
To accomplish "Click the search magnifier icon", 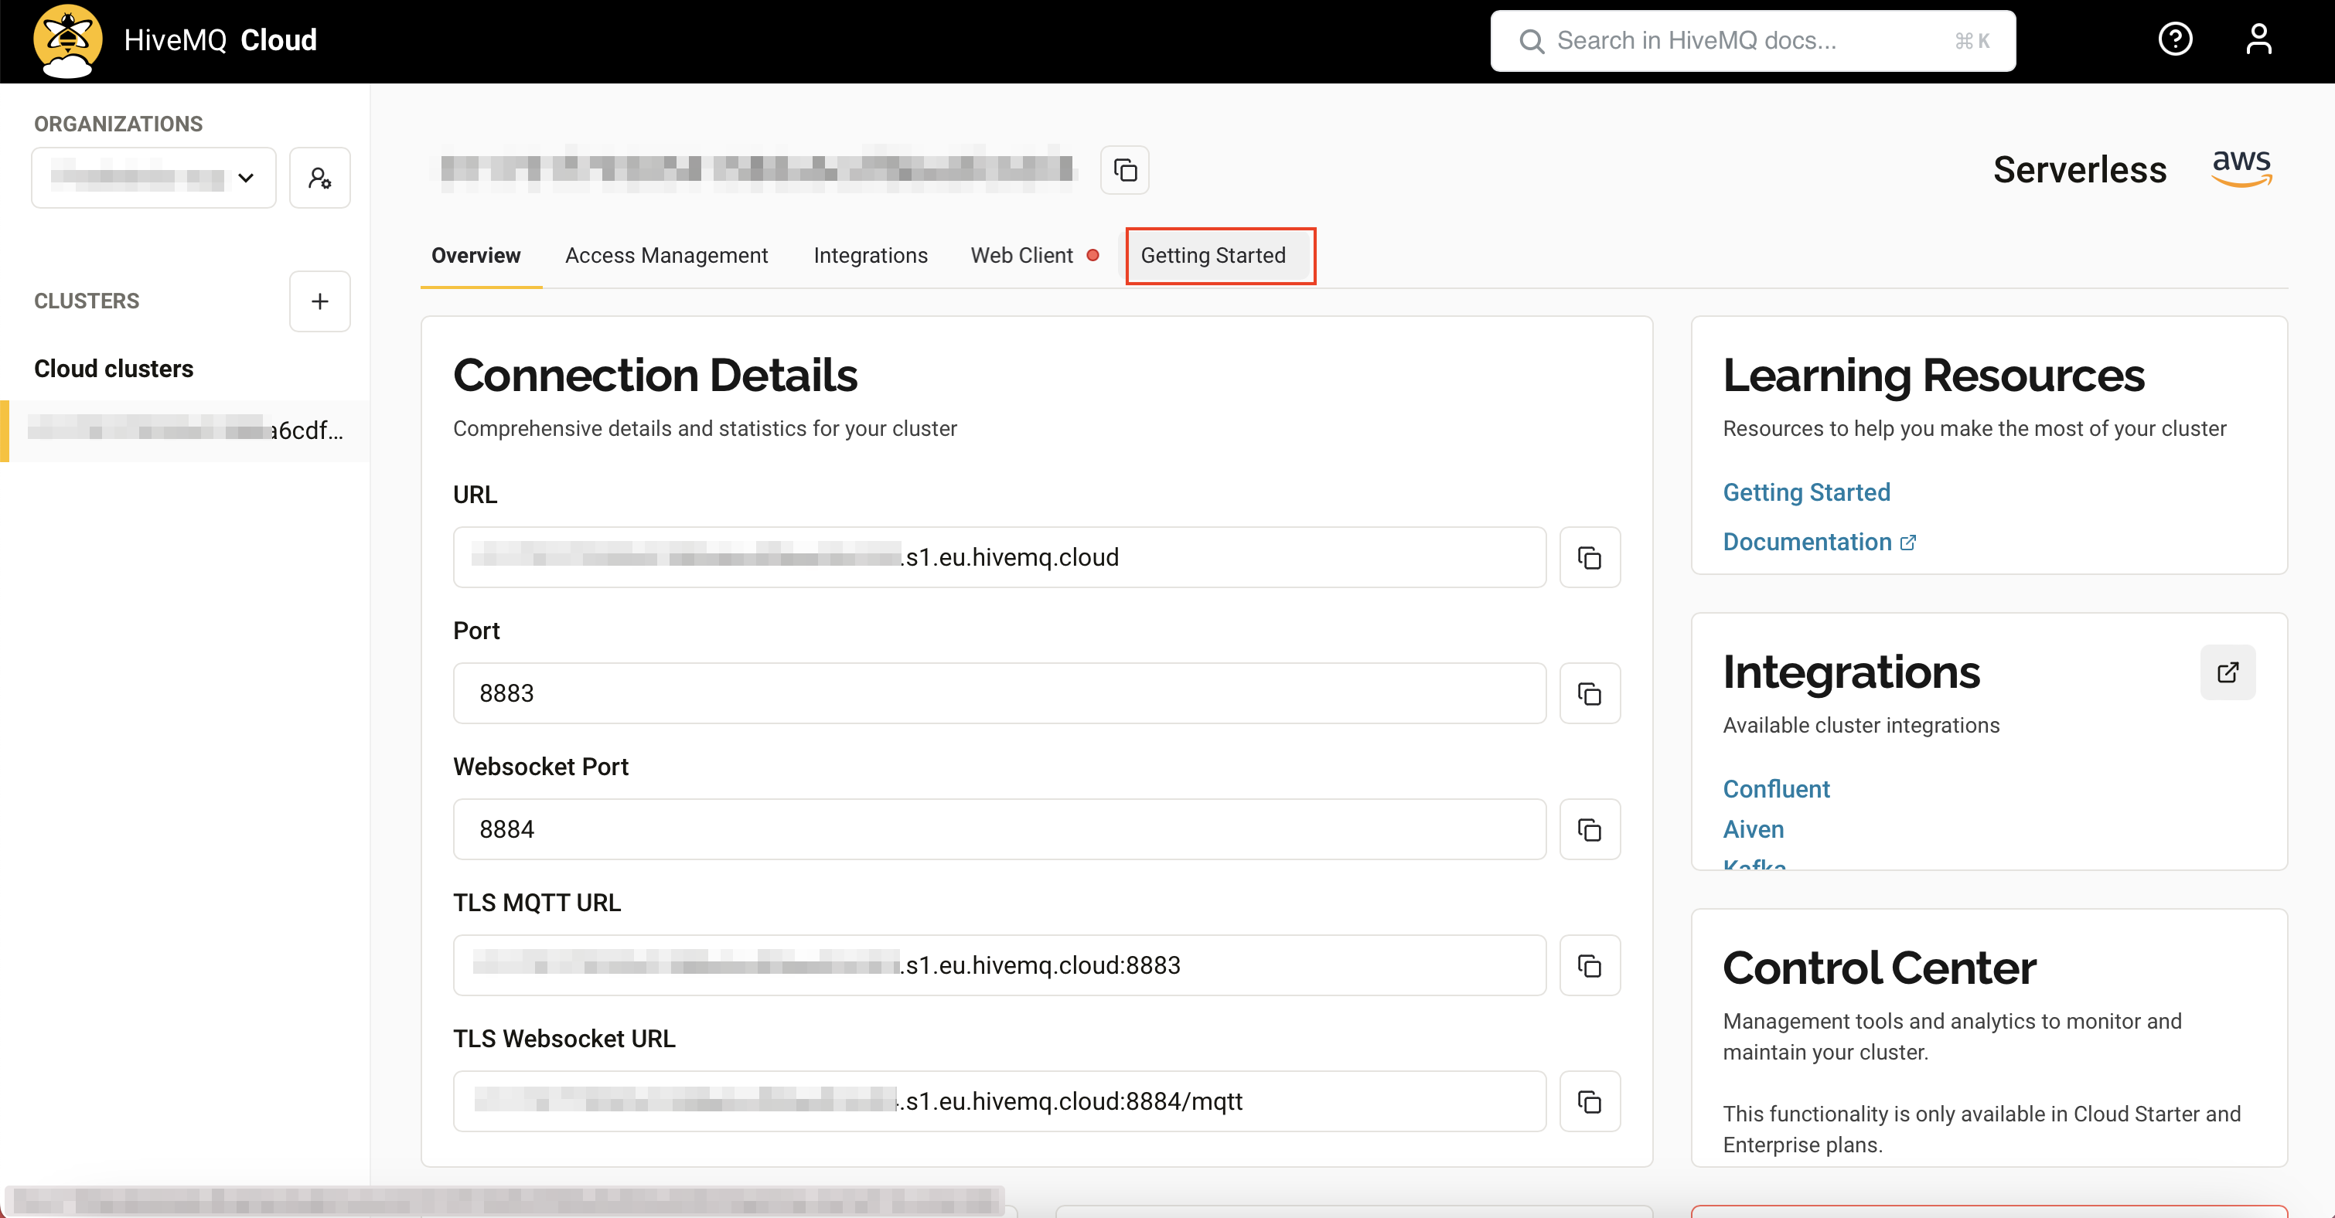I will [x=1531, y=41].
